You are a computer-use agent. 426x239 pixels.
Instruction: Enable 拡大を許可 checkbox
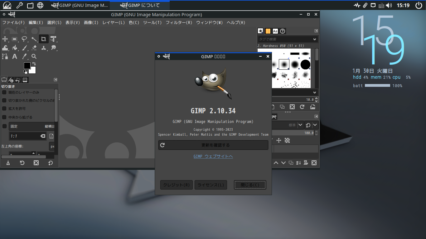4,109
